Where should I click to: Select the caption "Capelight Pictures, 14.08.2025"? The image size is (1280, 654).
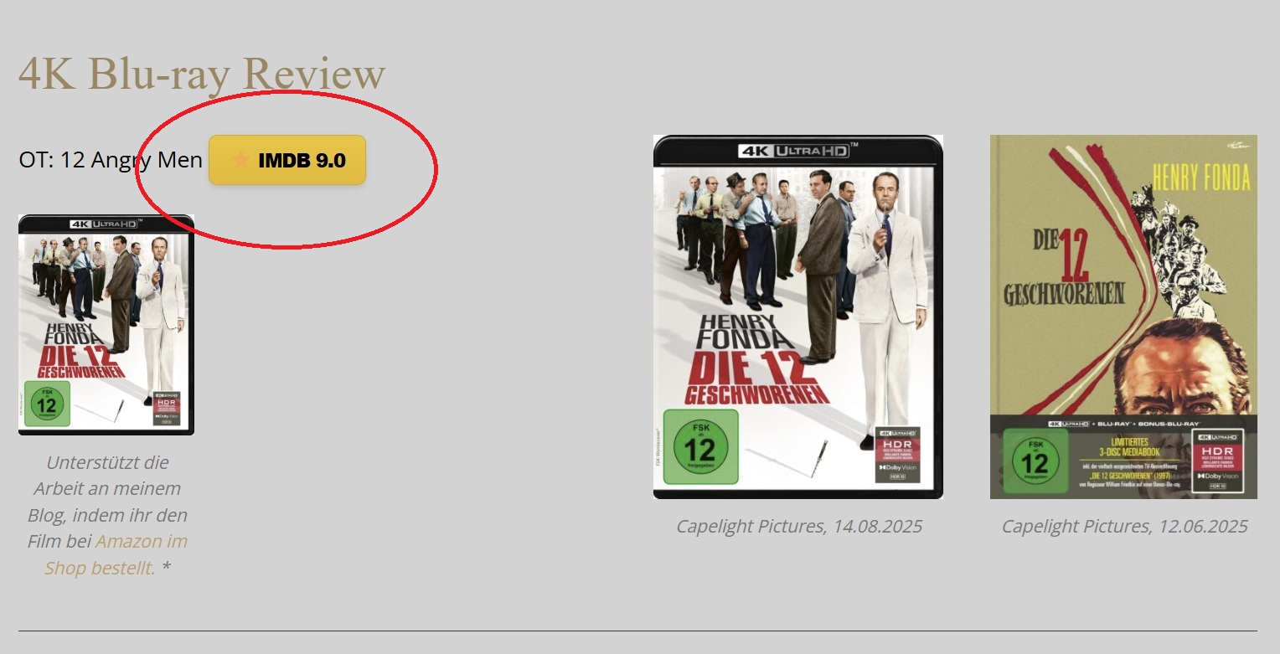[x=799, y=526]
